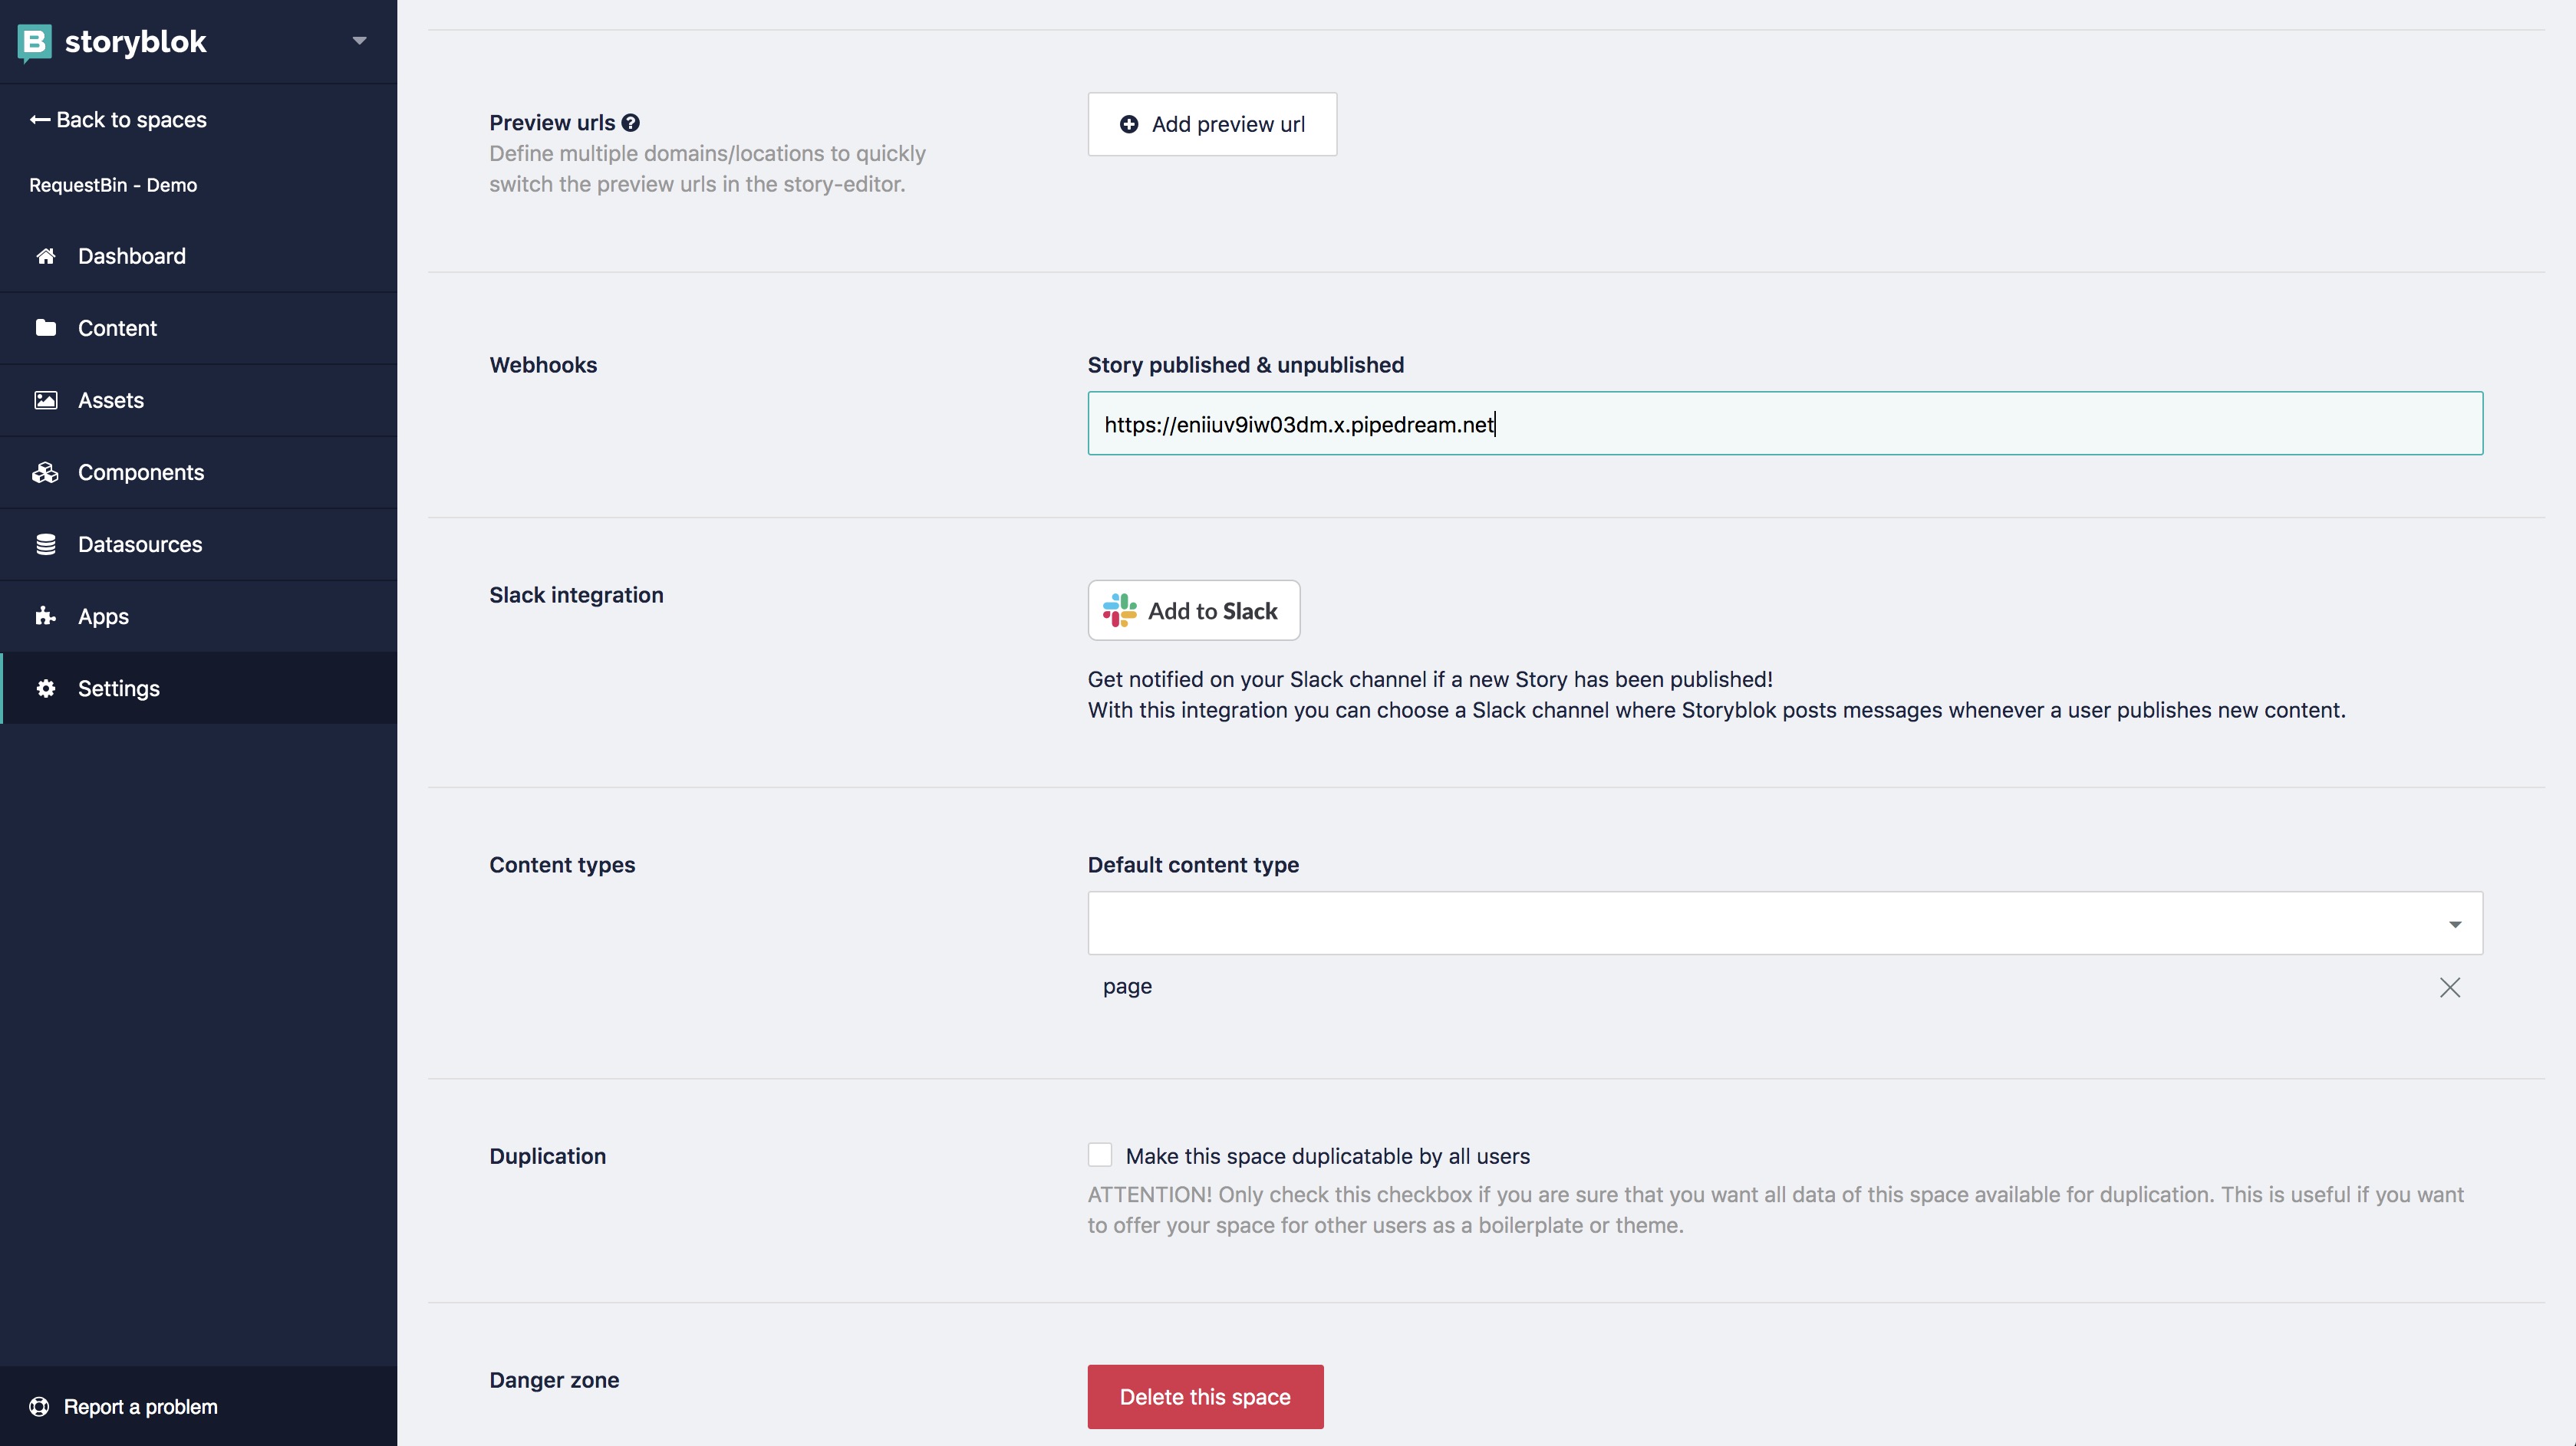This screenshot has width=2576, height=1446.
Task: Click Report a problem link
Action: pos(138,1405)
